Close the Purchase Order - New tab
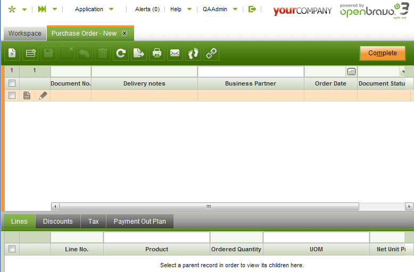The image size is (414, 272). click(x=125, y=33)
